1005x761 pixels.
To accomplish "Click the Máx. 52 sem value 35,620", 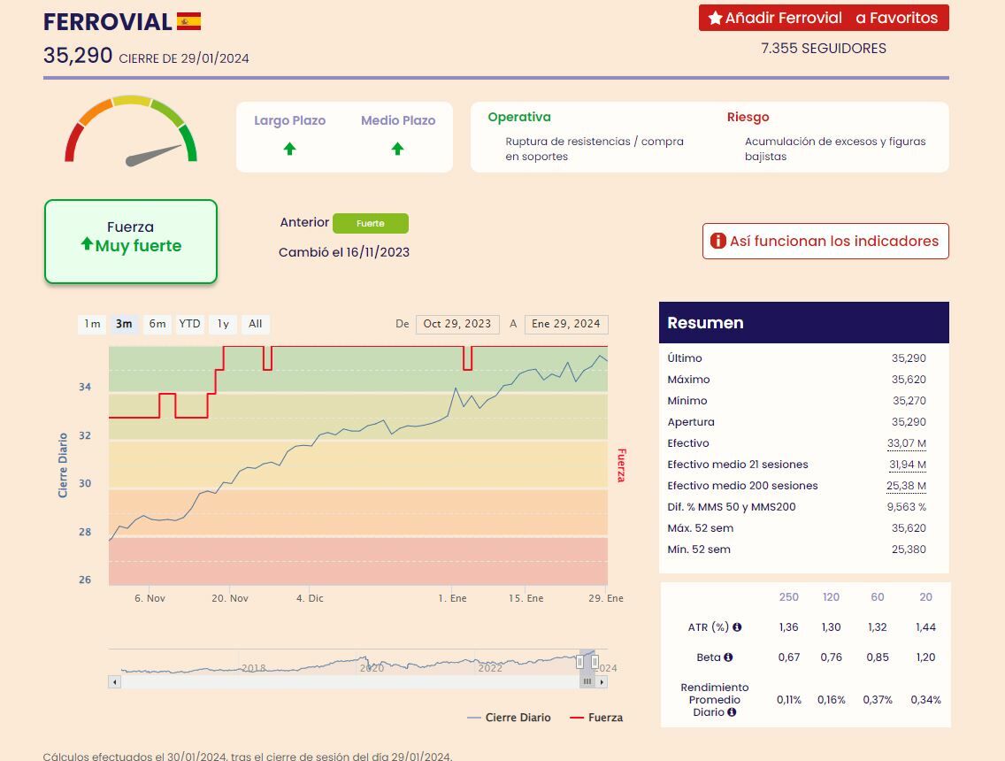I will pos(909,528).
